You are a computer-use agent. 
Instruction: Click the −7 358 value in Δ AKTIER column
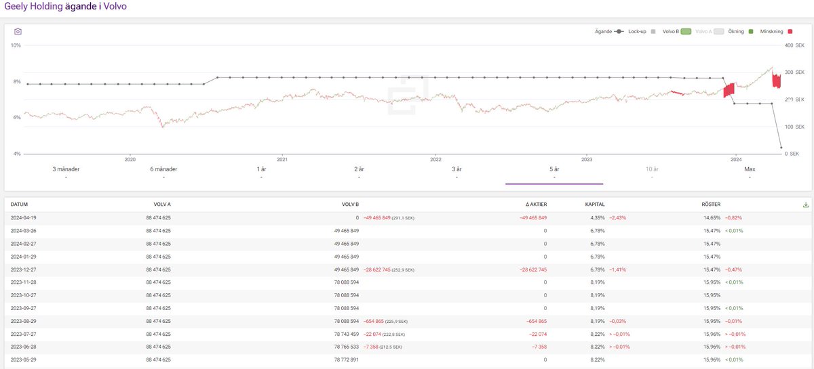(539, 347)
